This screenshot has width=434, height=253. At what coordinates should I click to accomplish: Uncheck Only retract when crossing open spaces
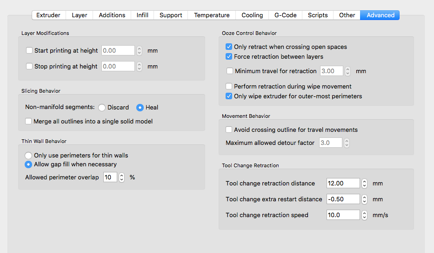click(x=229, y=47)
